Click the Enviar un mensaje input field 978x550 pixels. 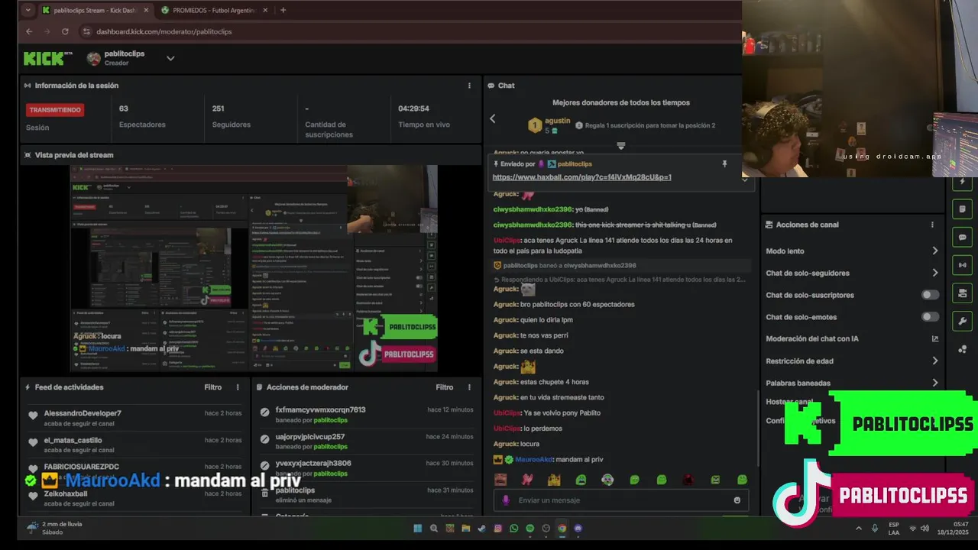tap(623, 500)
